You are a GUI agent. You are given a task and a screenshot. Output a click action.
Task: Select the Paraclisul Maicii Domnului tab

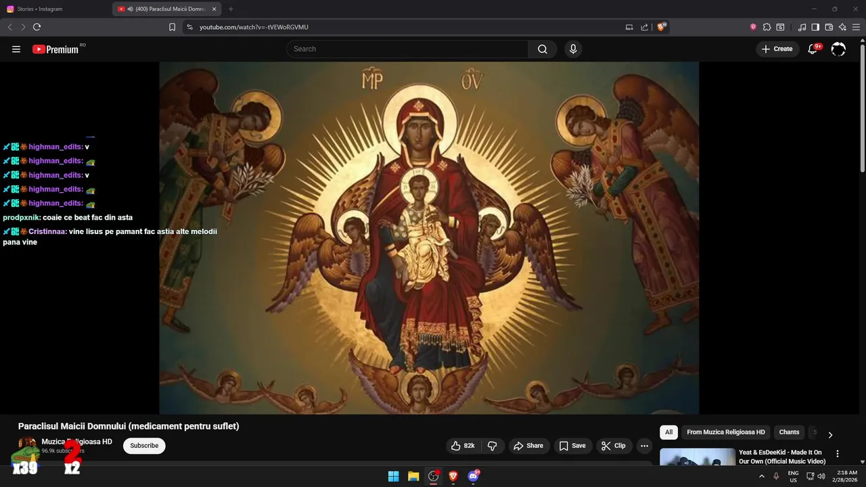166,9
